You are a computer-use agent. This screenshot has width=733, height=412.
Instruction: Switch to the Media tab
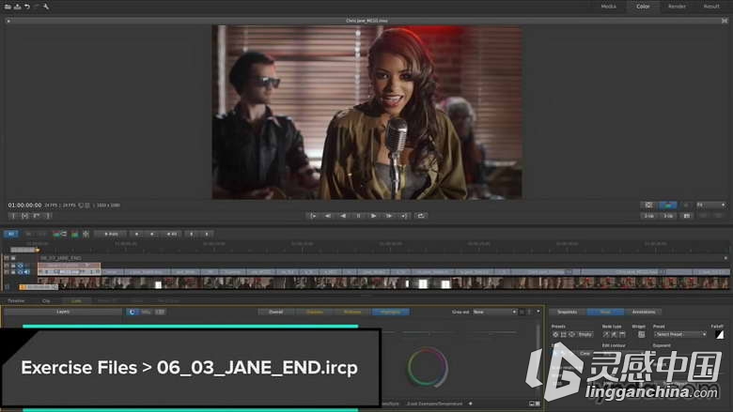(x=608, y=7)
